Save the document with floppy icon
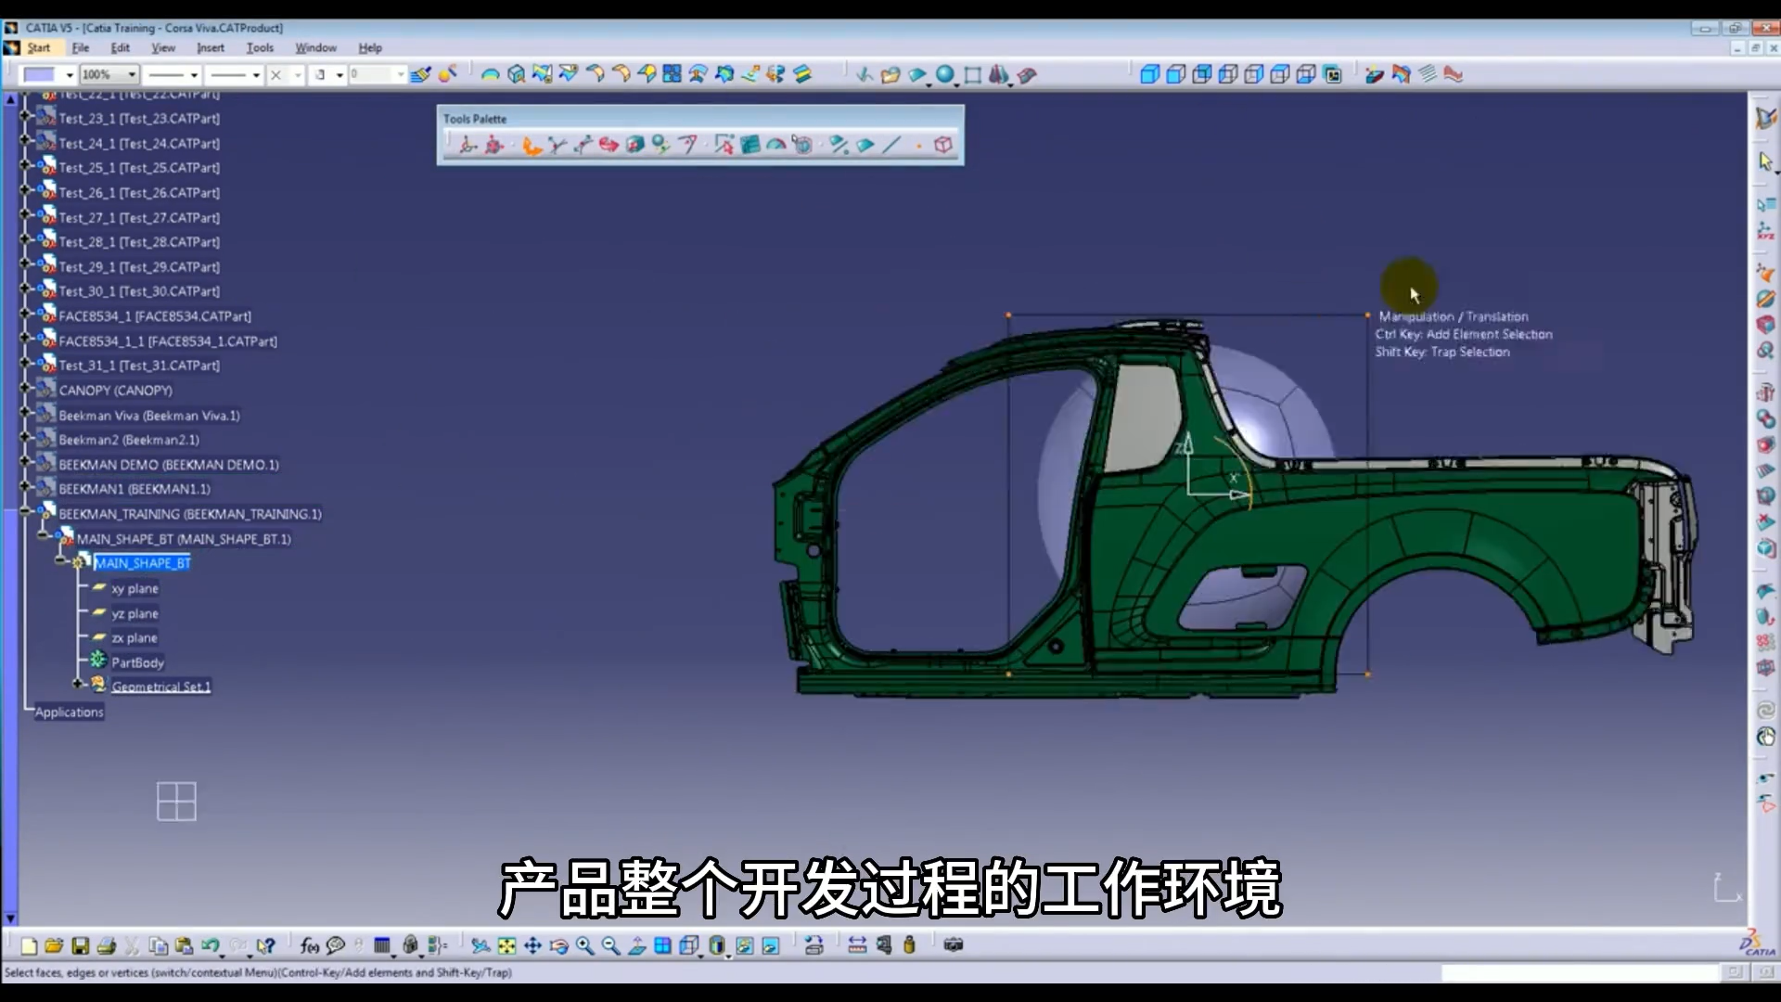Viewport: 1781px width, 1002px height. [x=81, y=945]
